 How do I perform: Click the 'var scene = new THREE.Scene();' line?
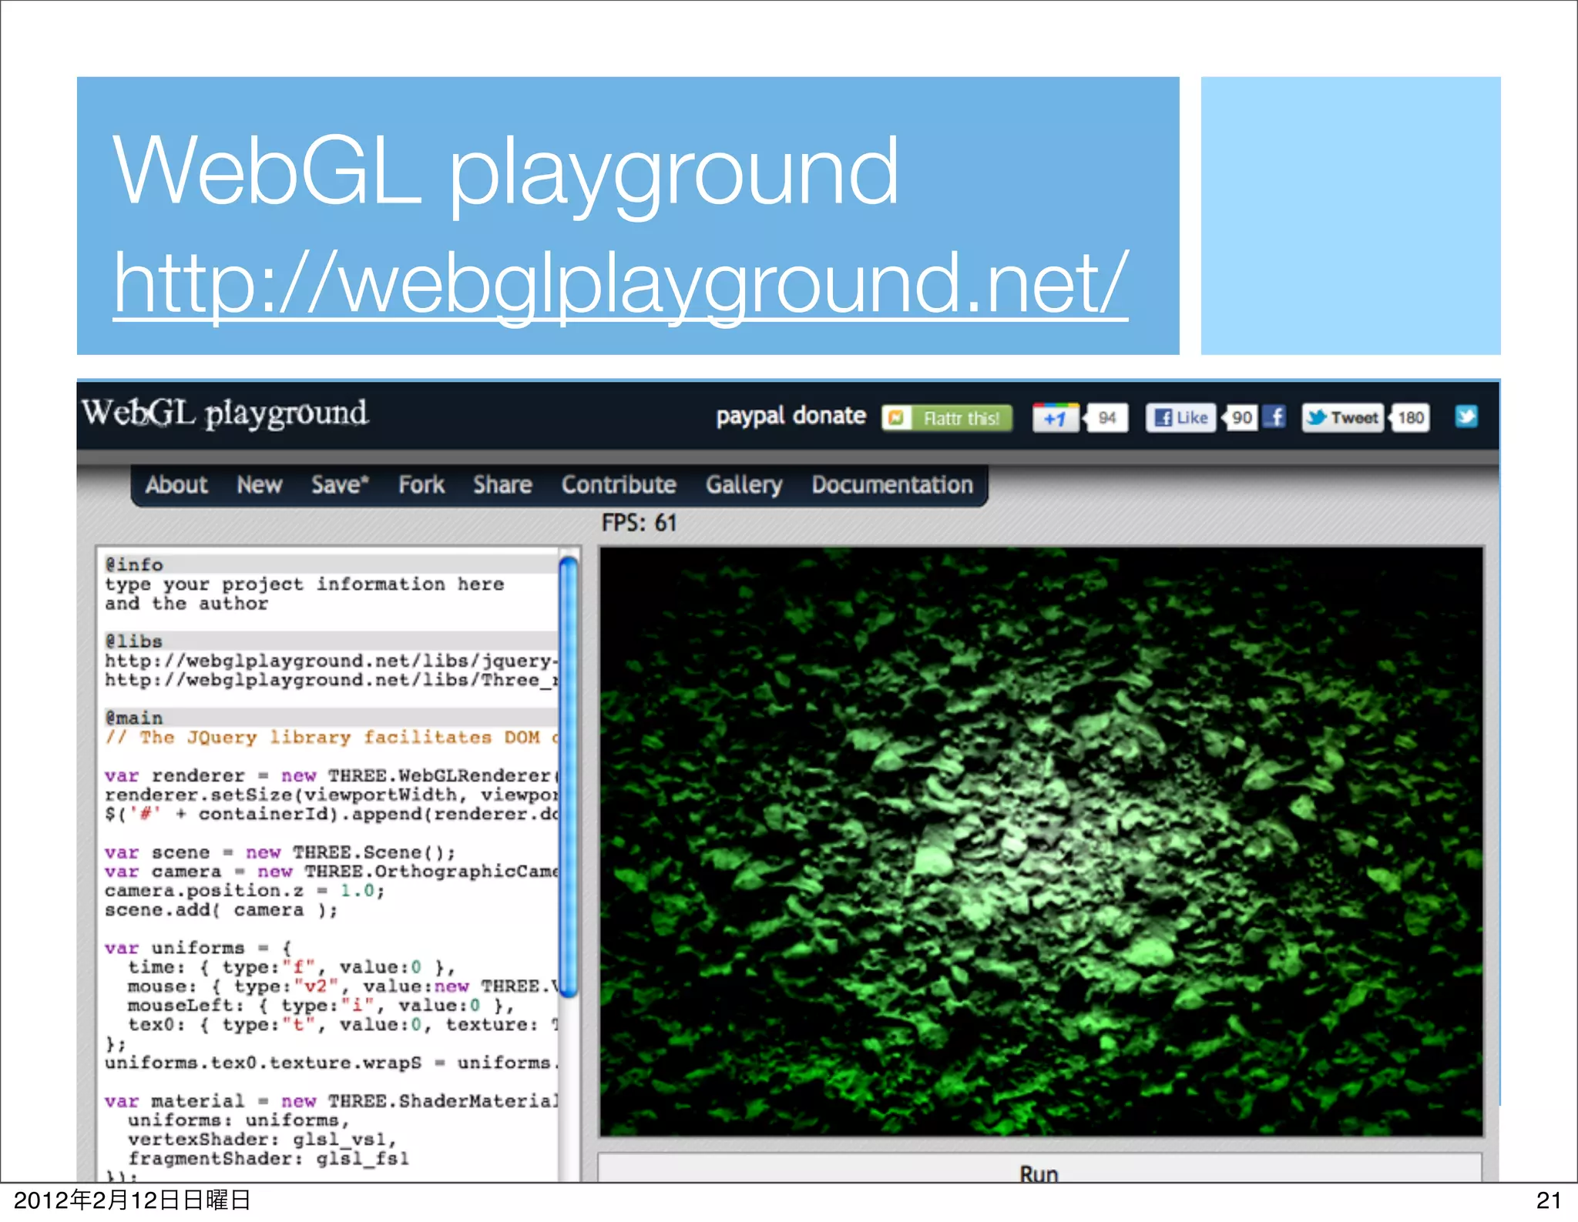pyautogui.click(x=280, y=852)
